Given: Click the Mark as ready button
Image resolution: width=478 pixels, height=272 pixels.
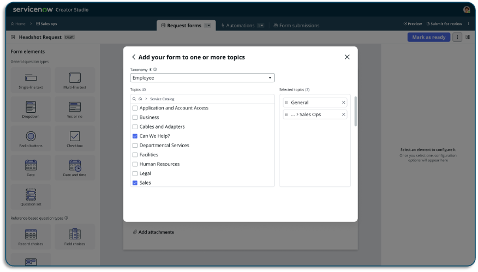Looking at the screenshot, I should (x=428, y=37).
